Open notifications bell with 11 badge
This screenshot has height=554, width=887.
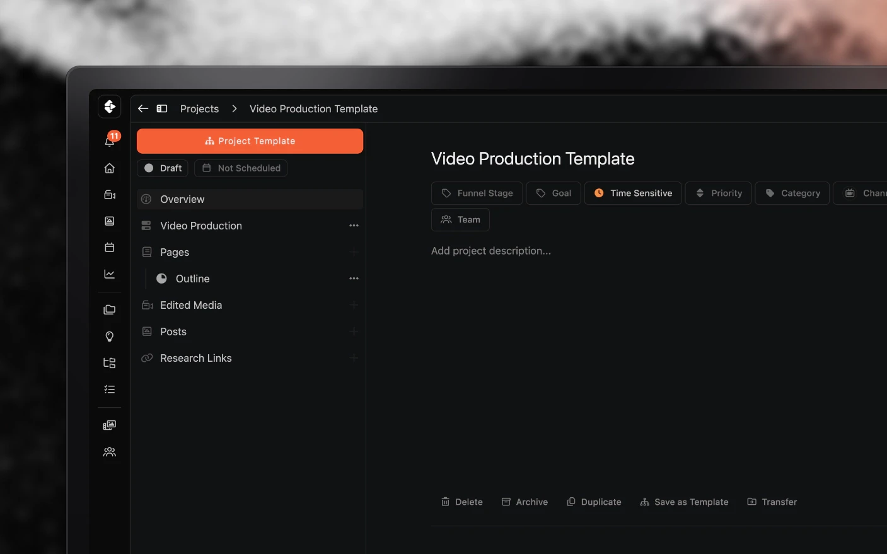pos(110,141)
